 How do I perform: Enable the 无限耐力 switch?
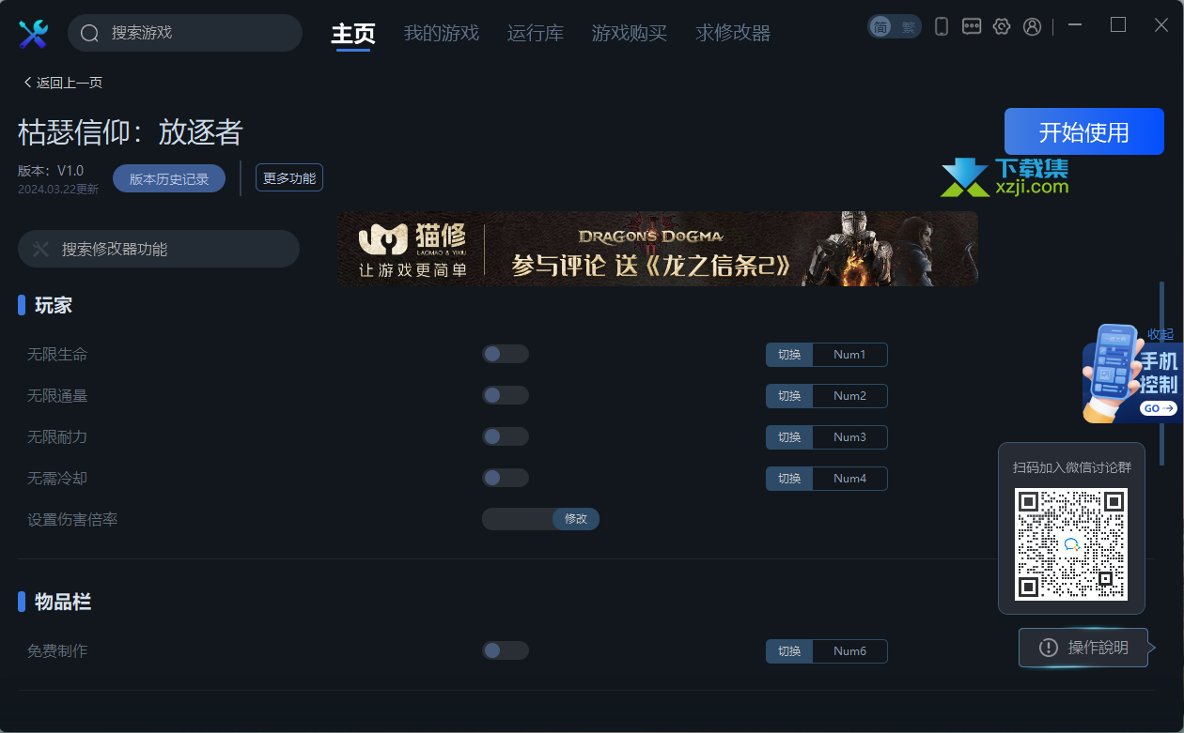click(506, 436)
